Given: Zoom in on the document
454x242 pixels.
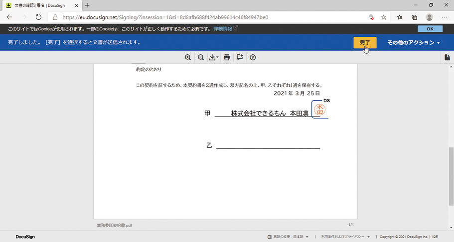Looking at the screenshot, I should click(188, 57).
